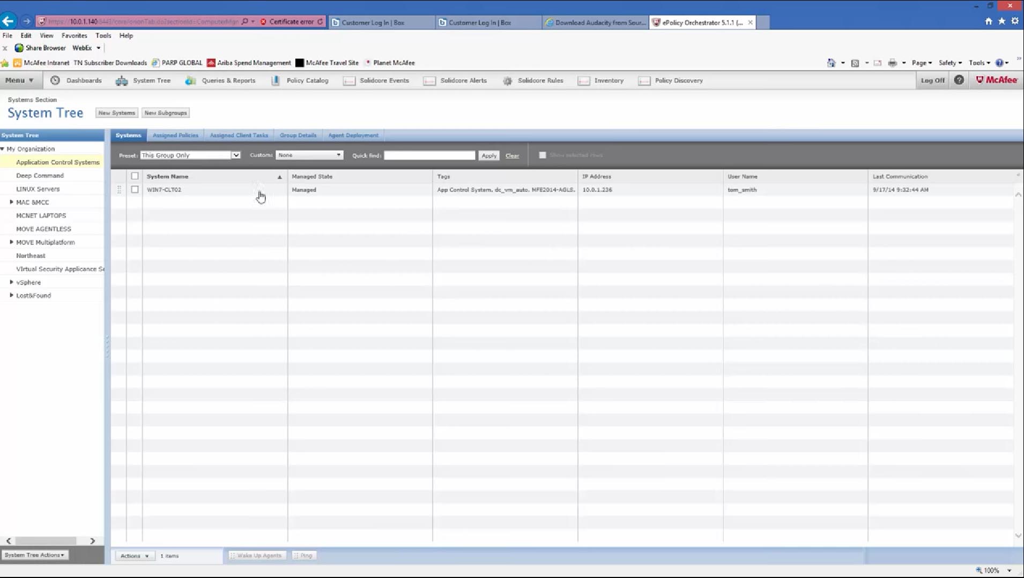
Task: Switch to the Assigned Policies tab
Action: pyautogui.click(x=175, y=136)
